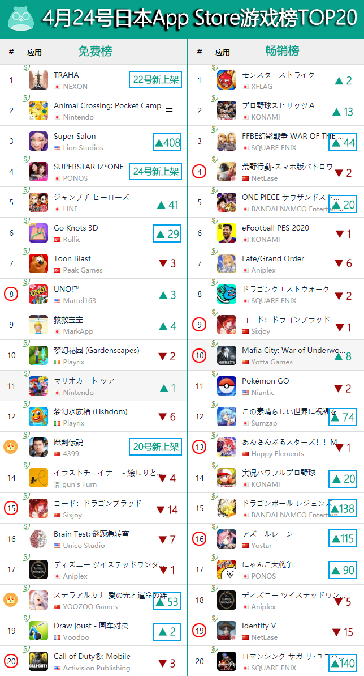Switch to the 畅销榜 column header
364x676 pixels.
(282, 52)
